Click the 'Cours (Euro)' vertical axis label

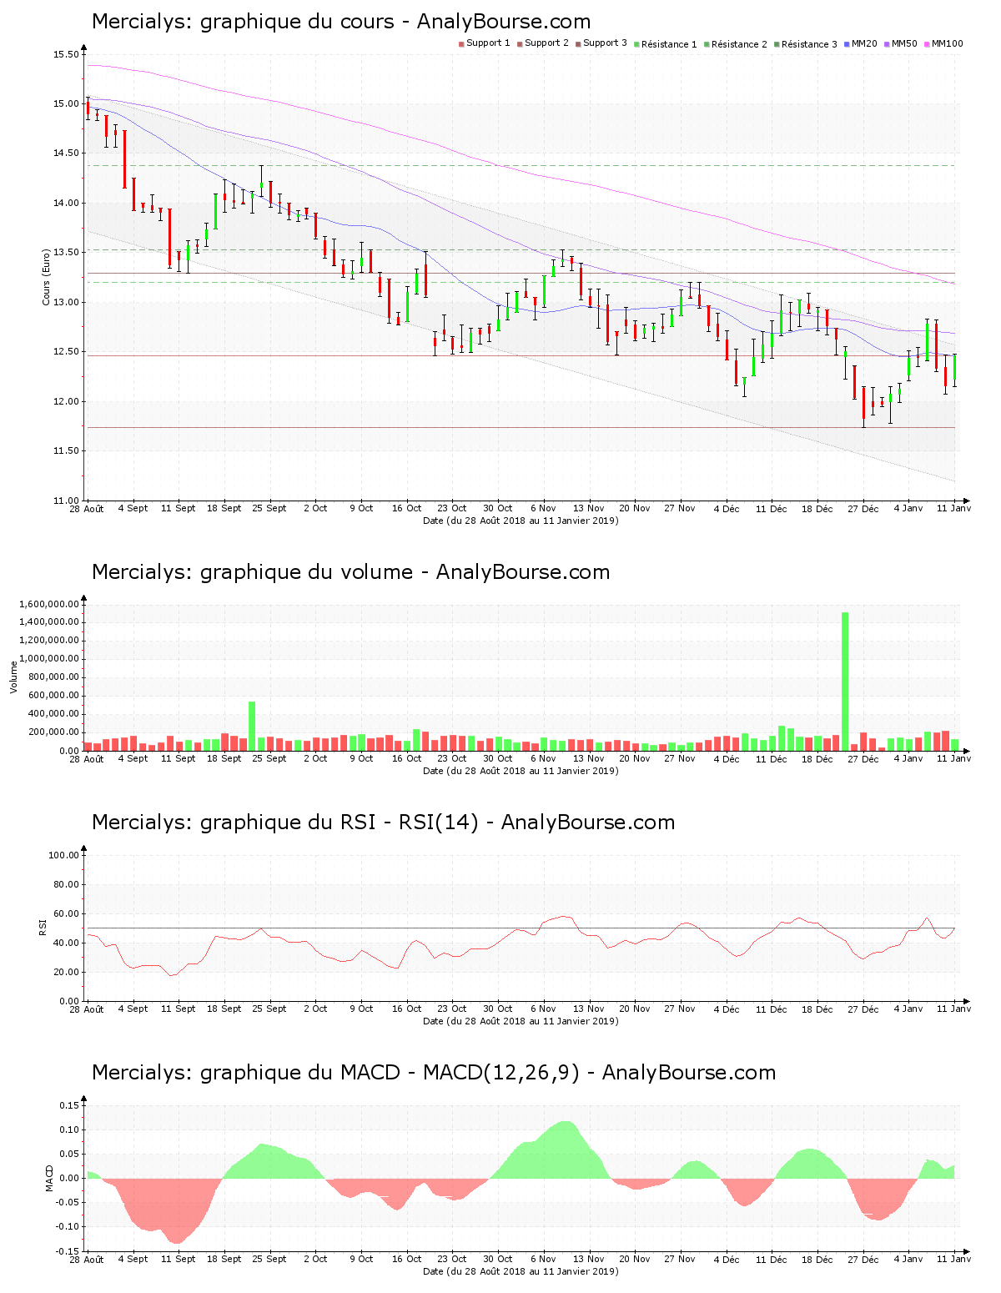point(46,277)
